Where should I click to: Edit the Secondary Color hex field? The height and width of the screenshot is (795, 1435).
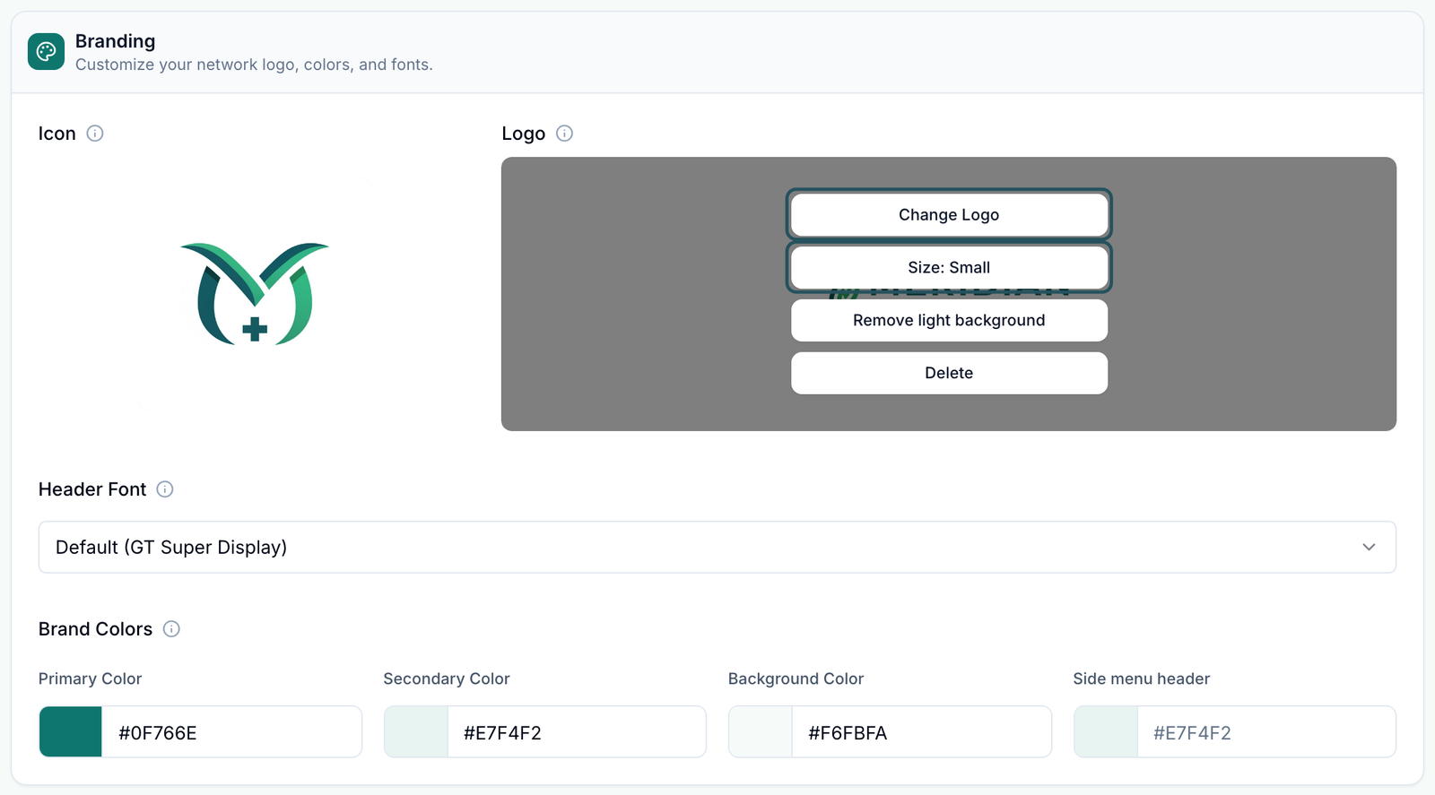577,732
